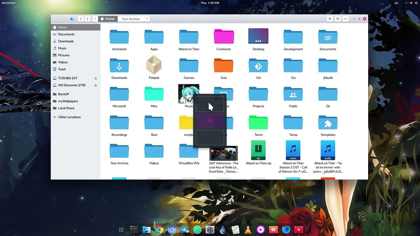The height and width of the screenshot is (236, 420).
Task: Open the en keyboard layout menu
Action: click(396, 3)
